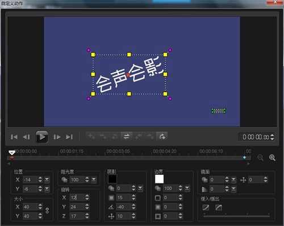Toggle the size aspect ratio chain link
This screenshot has width=284, height=226.
coord(47,211)
